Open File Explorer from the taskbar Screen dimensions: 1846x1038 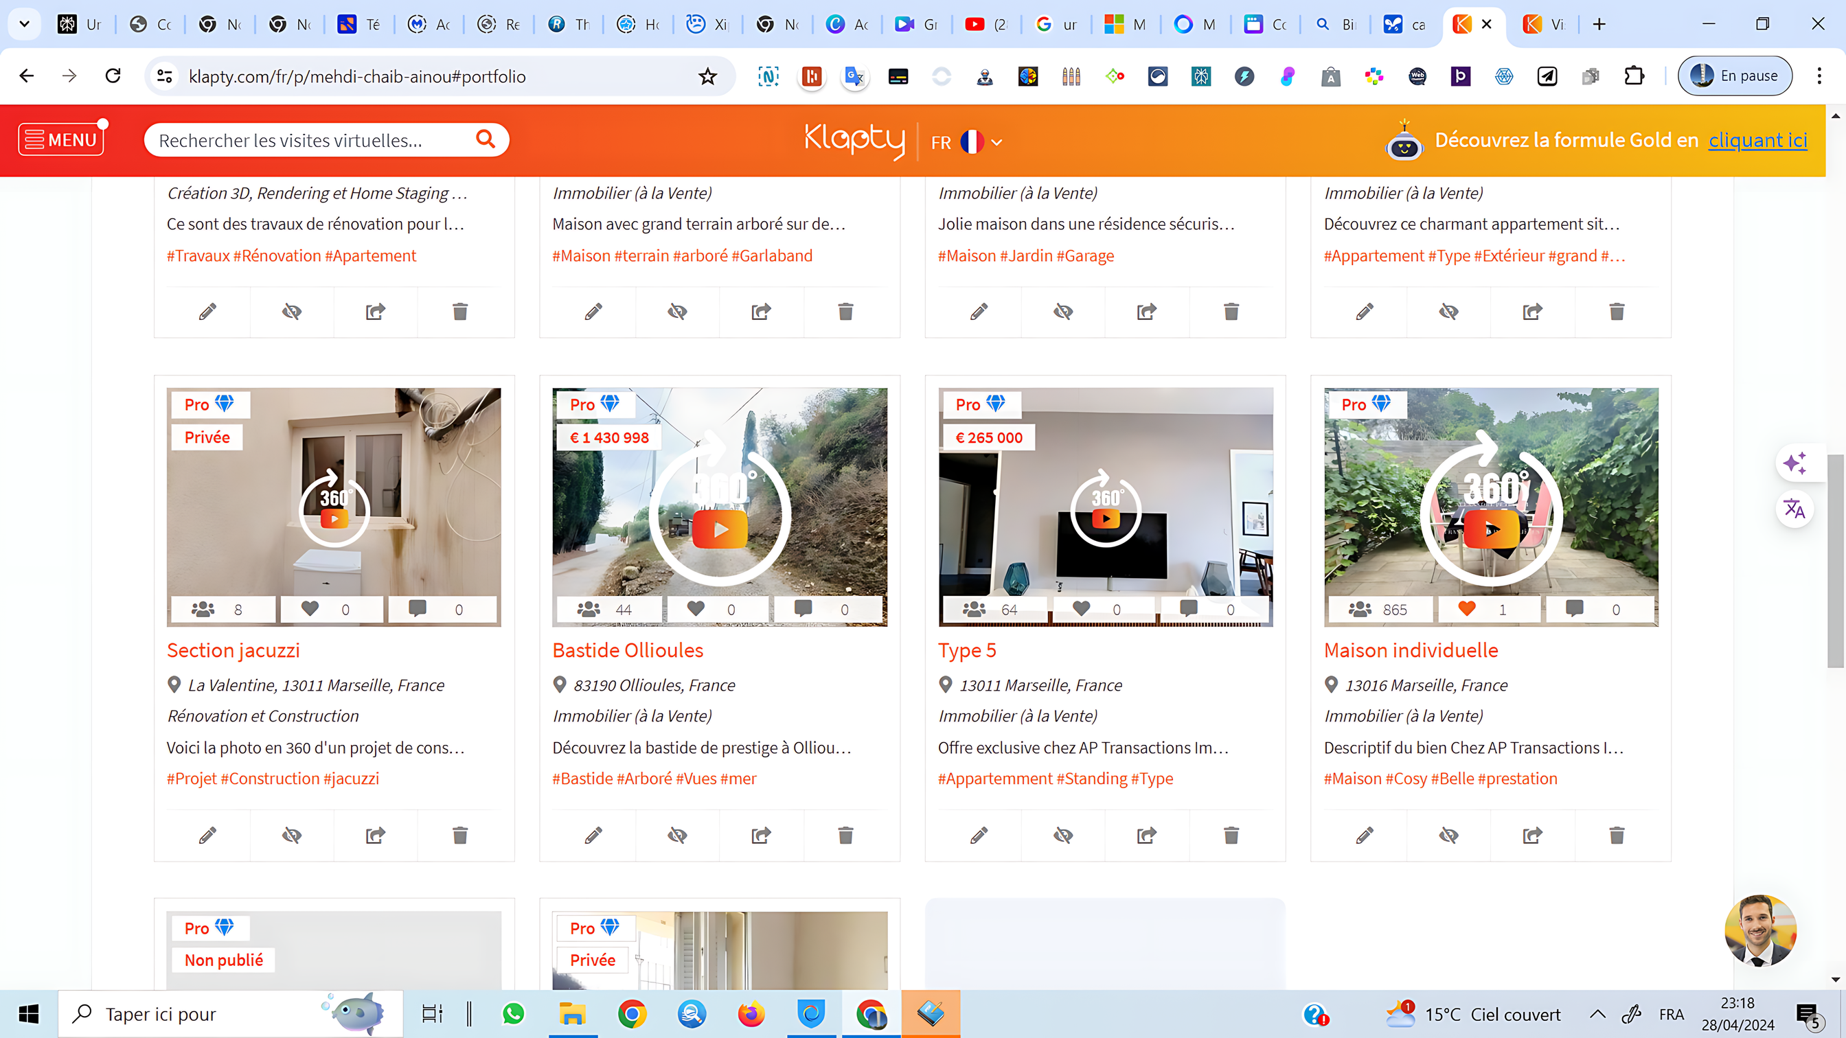[573, 1014]
